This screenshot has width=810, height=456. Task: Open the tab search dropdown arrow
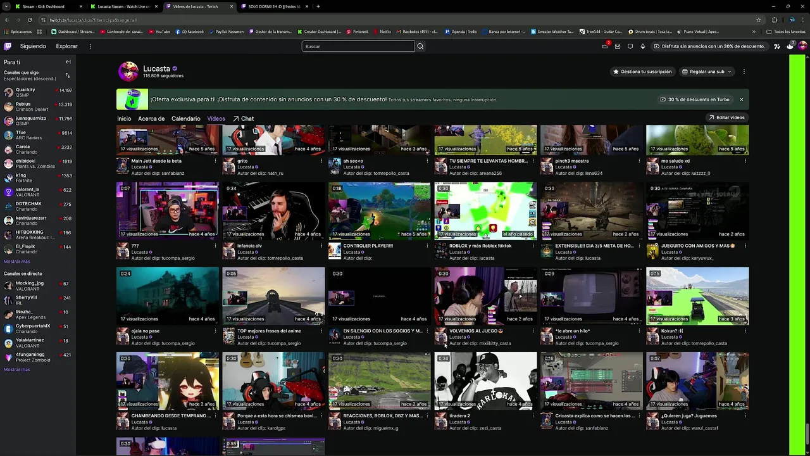click(6, 6)
